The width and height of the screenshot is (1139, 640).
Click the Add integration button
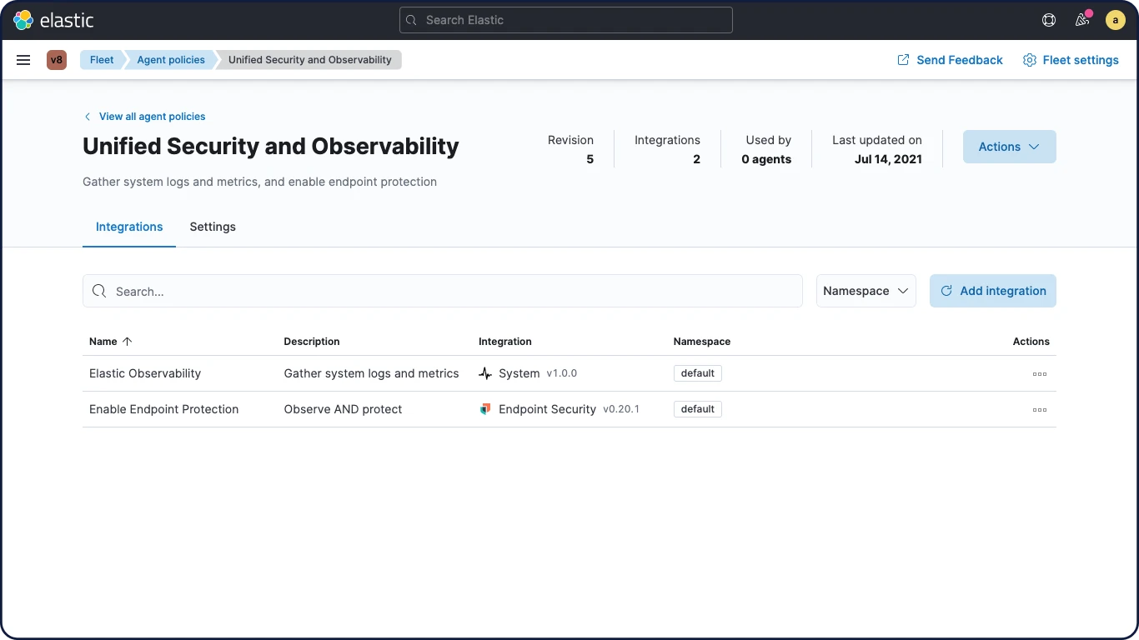992,291
